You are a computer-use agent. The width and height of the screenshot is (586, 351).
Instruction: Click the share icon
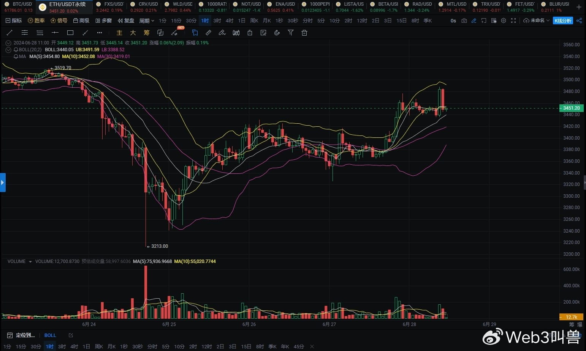tap(579, 20)
